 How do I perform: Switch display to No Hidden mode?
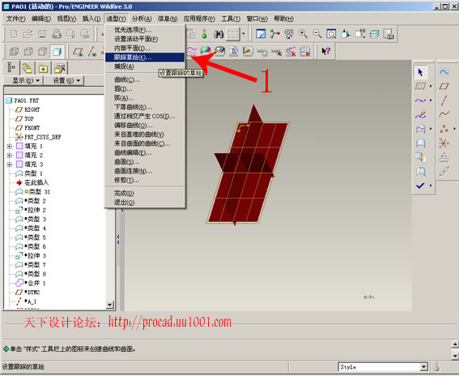pyautogui.click(x=42, y=52)
